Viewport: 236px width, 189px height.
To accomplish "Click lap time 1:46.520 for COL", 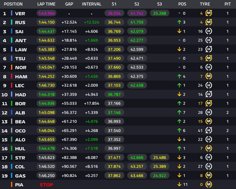I will (x=46, y=166).
